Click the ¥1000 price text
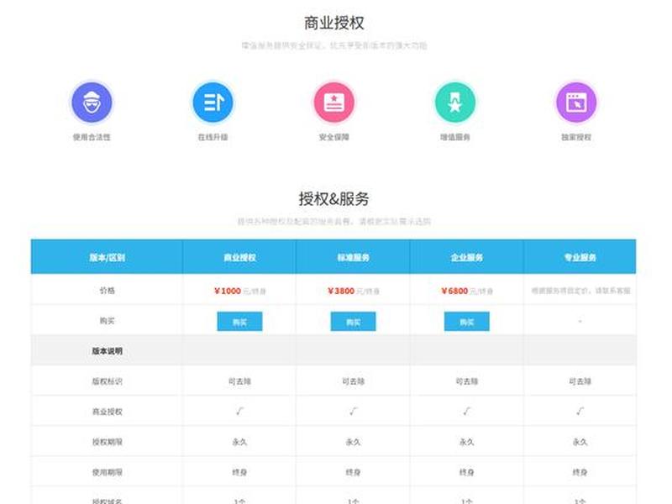Viewport: 672px width, 504px height. coord(228,291)
